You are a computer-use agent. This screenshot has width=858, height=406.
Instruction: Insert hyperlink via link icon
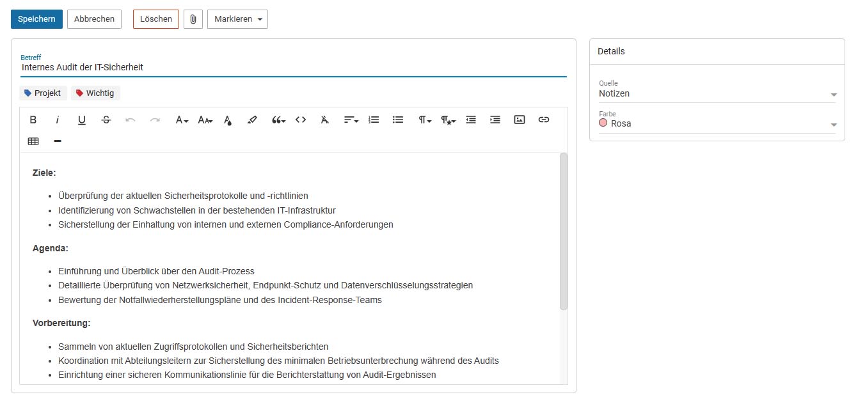[x=544, y=120]
